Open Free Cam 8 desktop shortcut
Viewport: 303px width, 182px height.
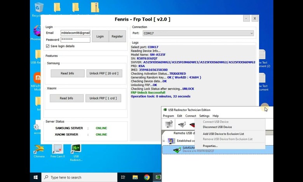click(x=57, y=150)
